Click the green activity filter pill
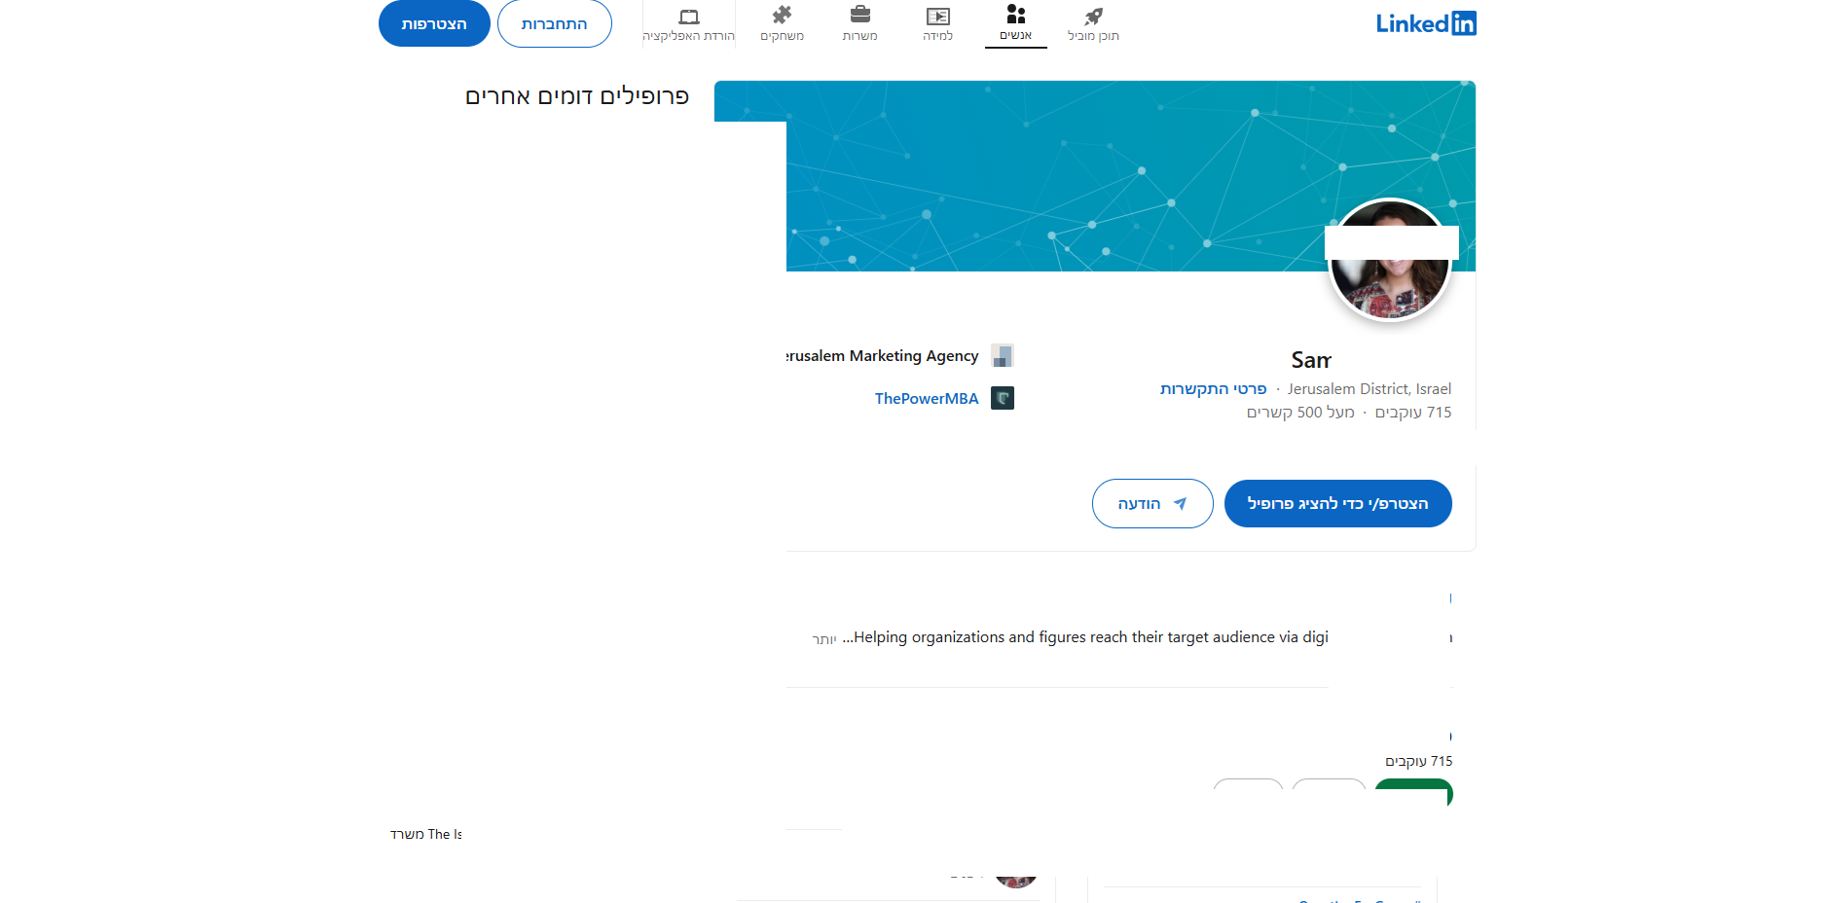The height and width of the screenshot is (903, 1825). click(1413, 792)
